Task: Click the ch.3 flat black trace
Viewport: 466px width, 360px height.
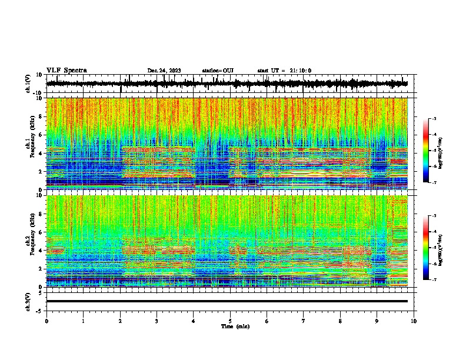Action: click(x=227, y=301)
